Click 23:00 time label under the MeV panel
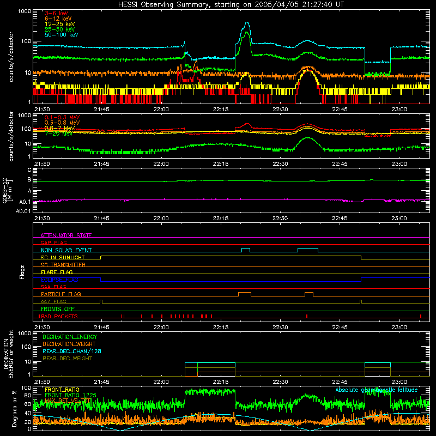Viewport: 436px width, 436px height. 399,164
